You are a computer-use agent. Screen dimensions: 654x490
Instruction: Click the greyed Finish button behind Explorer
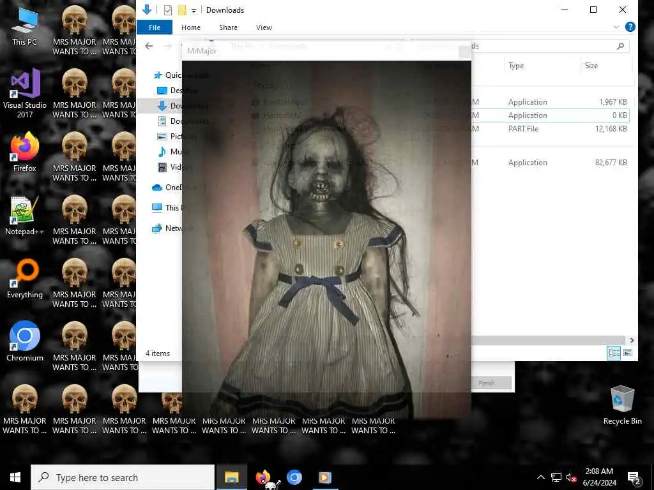point(487,383)
